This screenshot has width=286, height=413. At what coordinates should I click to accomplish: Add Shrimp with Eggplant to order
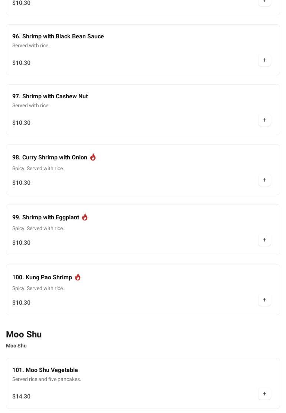click(264, 240)
